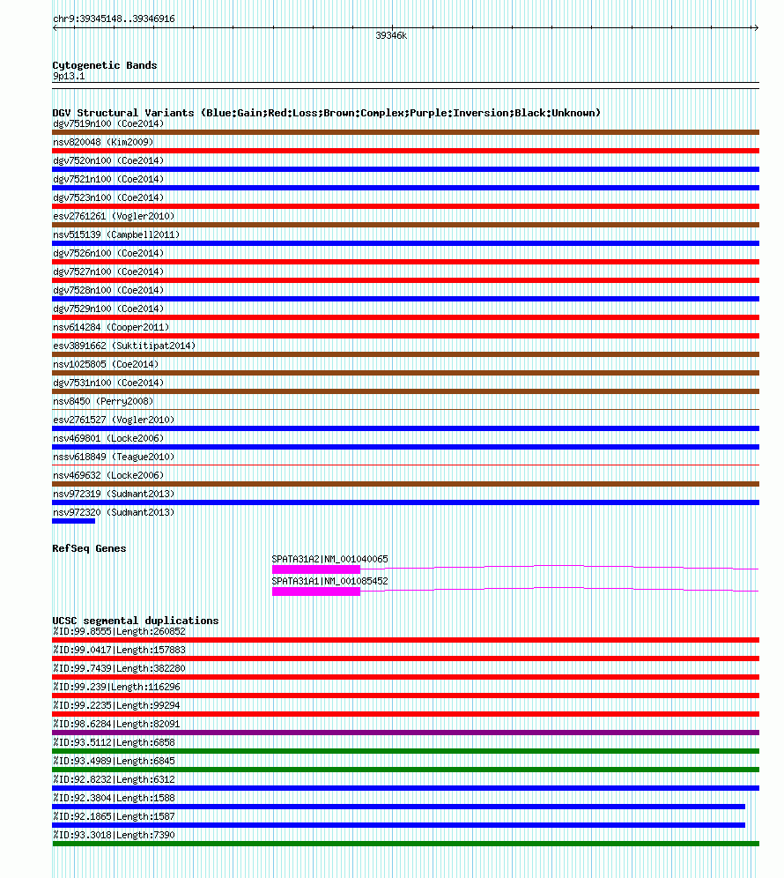Click the %ID:92.1865|Length:1587 label
The width and height of the screenshot is (784, 878).
click(114, 815)
